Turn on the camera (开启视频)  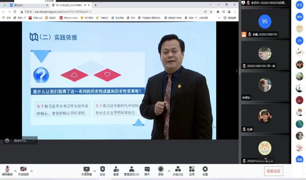[x=23, y=170]
